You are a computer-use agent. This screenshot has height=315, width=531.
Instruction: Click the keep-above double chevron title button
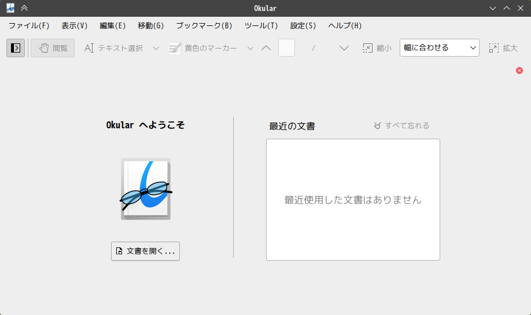[24, 8]
